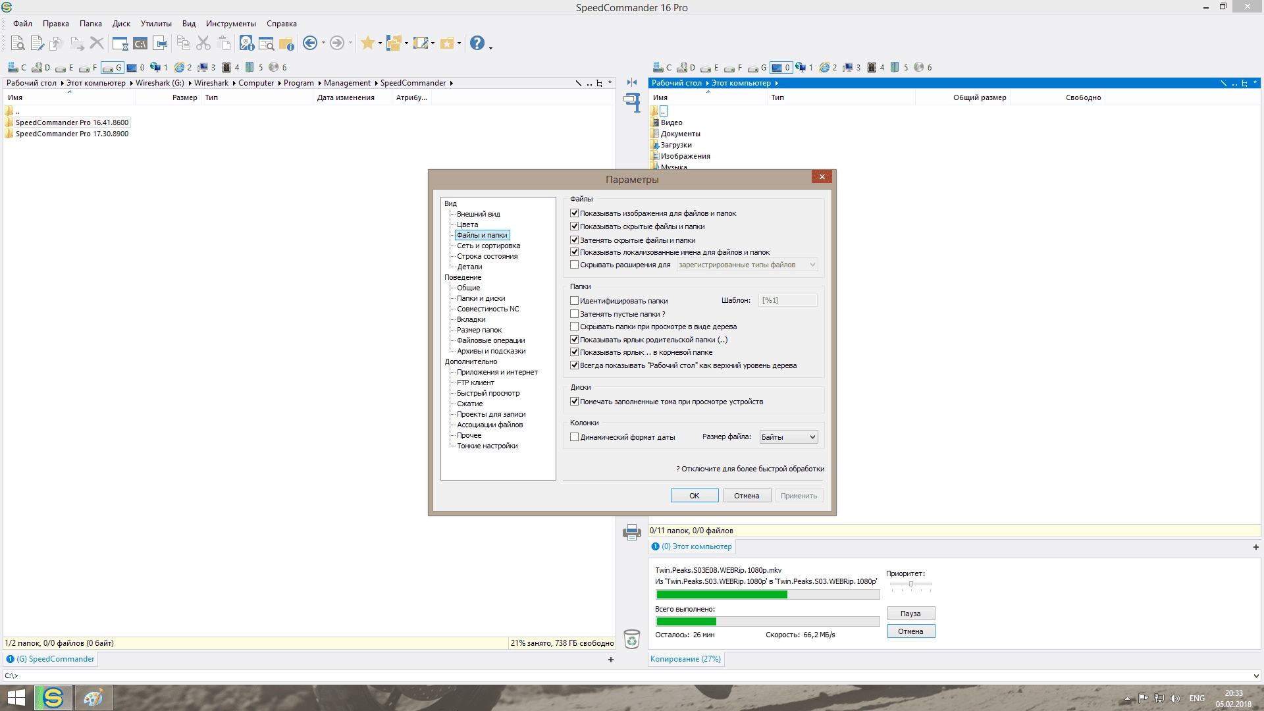Click the Paste clipboard toolbar icon

[x=224, y=43]
